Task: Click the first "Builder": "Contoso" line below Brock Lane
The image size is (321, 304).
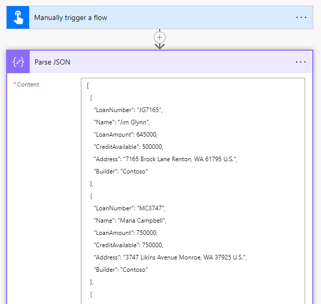Action: [x=121, y=171]
